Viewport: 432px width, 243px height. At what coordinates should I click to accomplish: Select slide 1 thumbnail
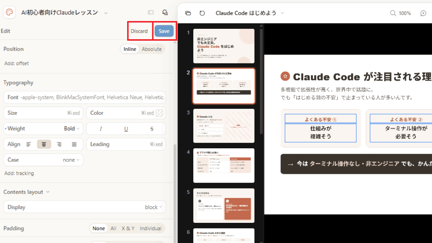click(224, 46)
